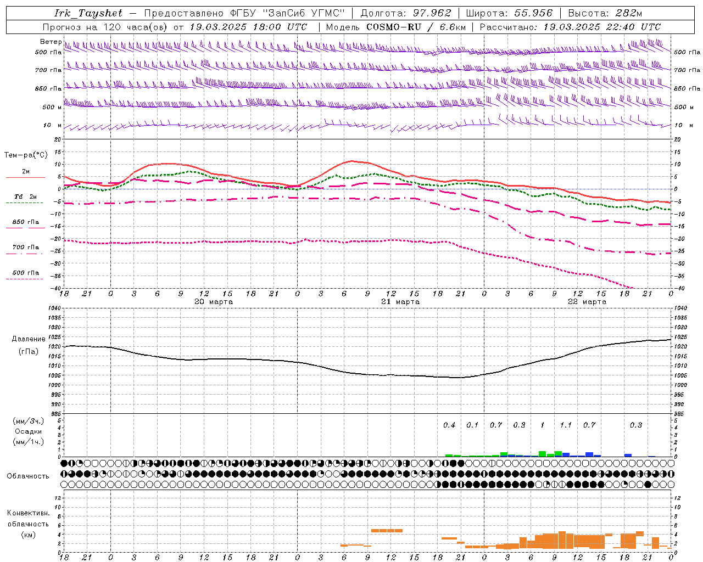Select the latitude value Широта: 55.956

[x=509, y=13]
